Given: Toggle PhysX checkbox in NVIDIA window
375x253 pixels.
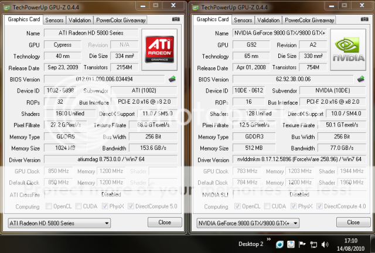Looking at the screenshot, I should (x=294, y=206).
